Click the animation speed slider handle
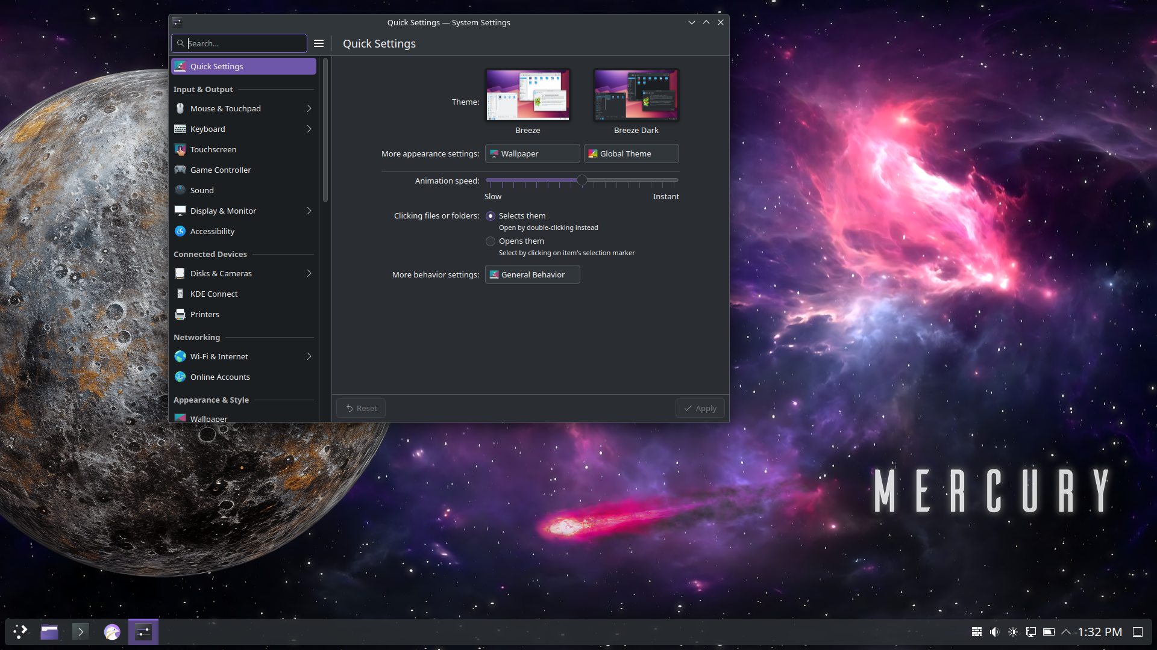Viewport: 1157px width, 650px height. (582, 180)
